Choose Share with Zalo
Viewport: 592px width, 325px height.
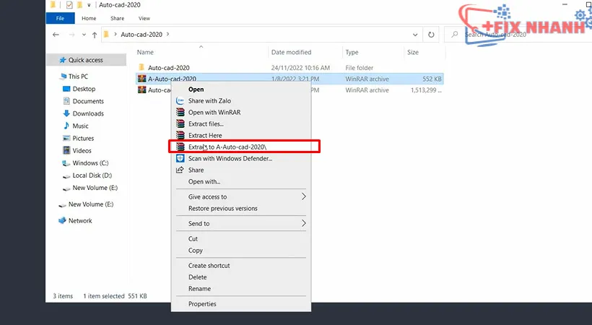point(209,101)
